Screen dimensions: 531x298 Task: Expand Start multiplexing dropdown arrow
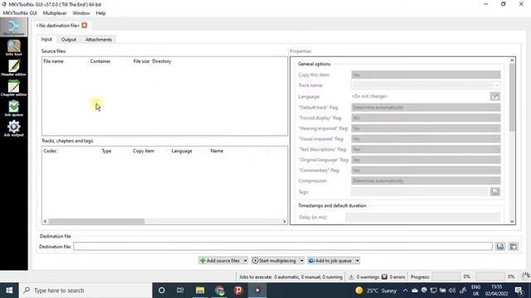pos(301,261)
